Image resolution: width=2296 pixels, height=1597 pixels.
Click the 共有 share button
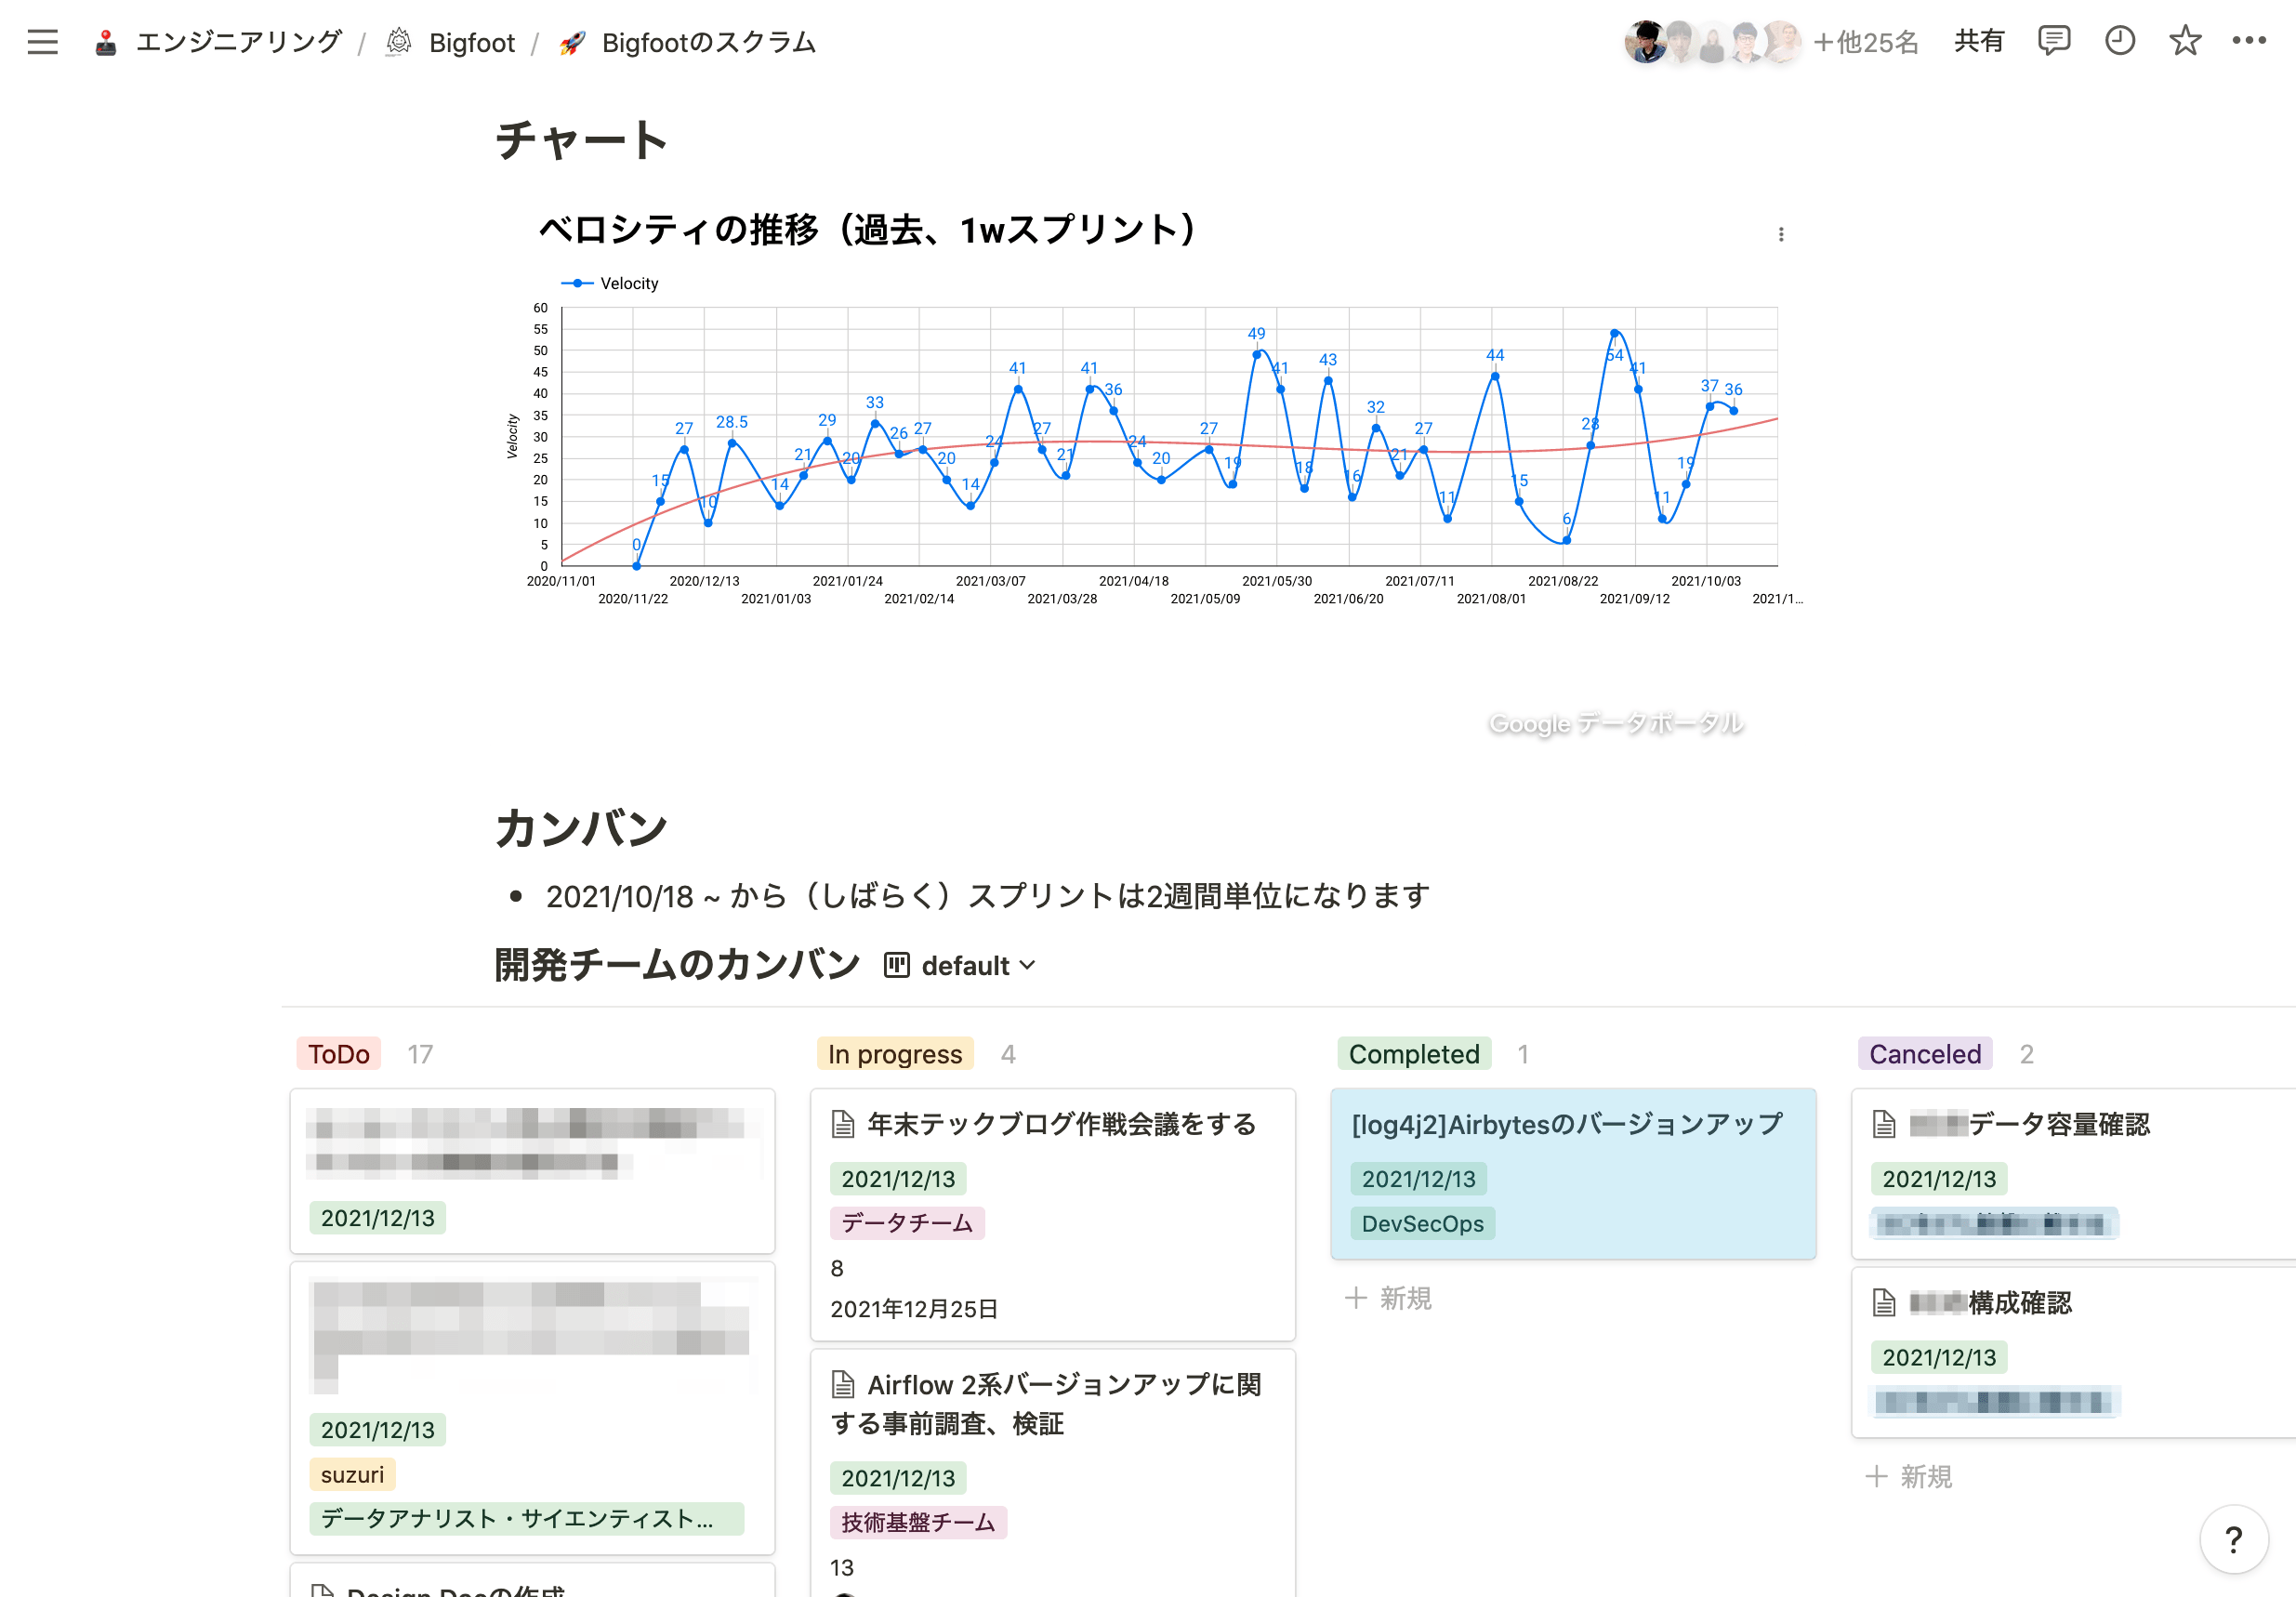click(x=1978, y=42)
